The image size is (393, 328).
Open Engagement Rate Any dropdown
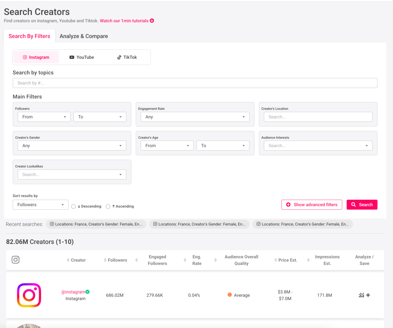click(x=195, y=117)
